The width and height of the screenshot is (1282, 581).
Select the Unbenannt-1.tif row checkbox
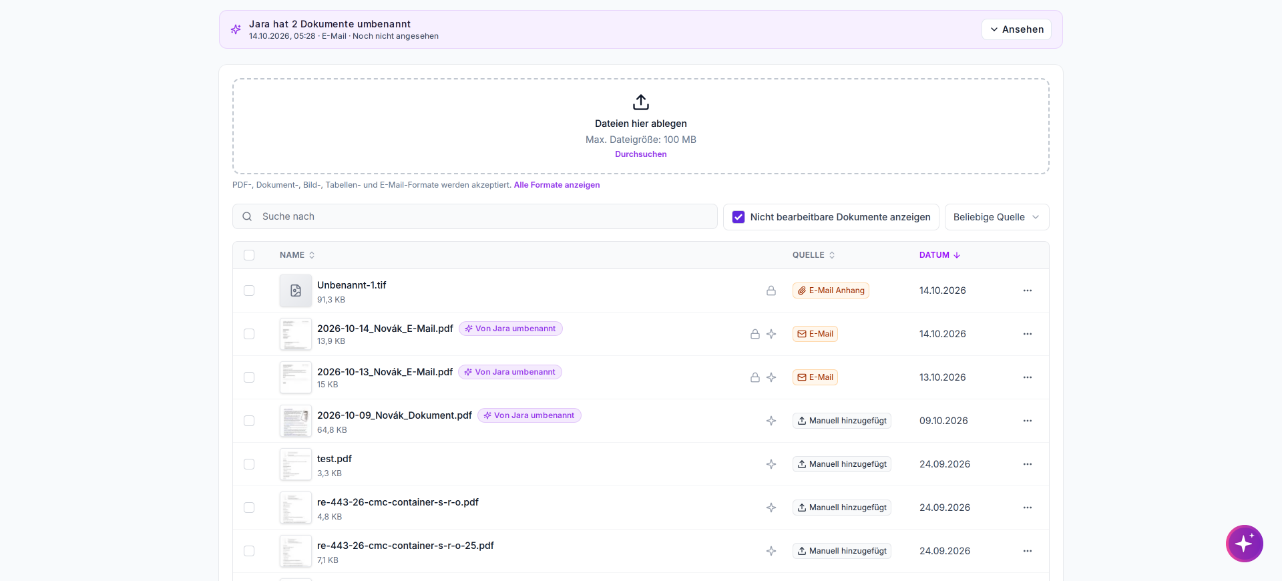(x=249, y=290)
